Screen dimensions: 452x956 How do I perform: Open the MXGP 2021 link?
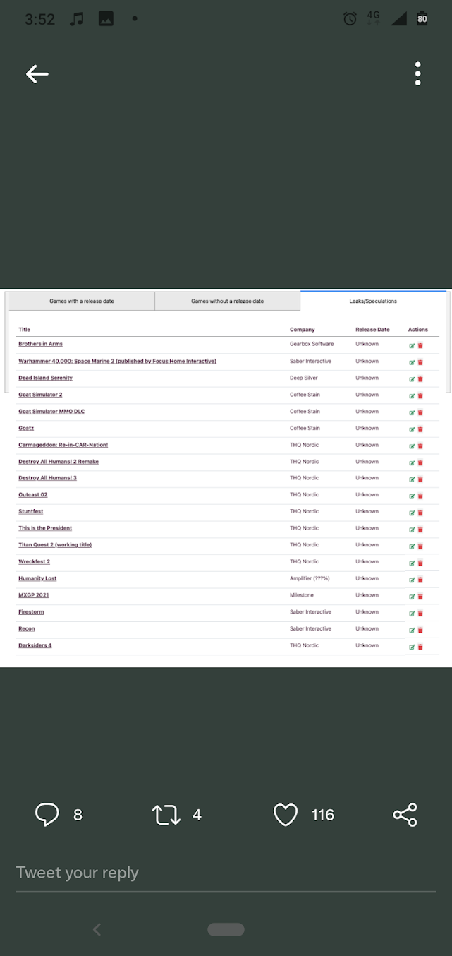pyautogui.click(x=33, y=595)
